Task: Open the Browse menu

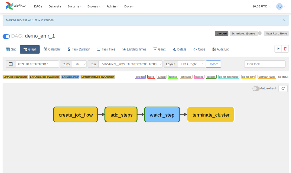Action: [x=93, y=6]
